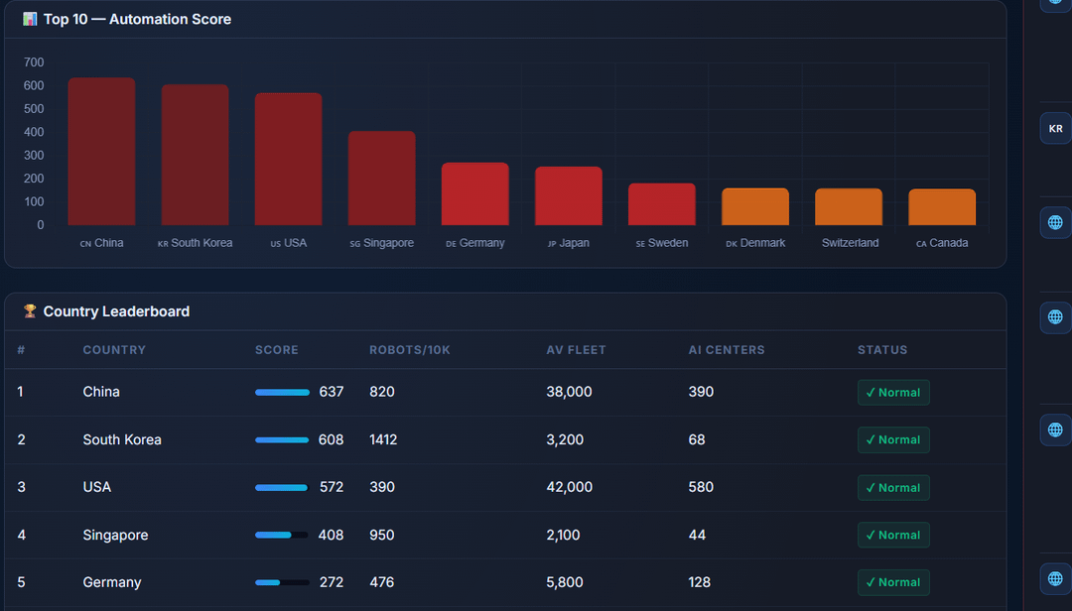Click the STATUS column header
Viewport: 1072px width, 611px height.
[x=882, y=350]
